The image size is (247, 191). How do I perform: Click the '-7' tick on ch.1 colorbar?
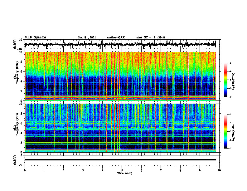230,97
